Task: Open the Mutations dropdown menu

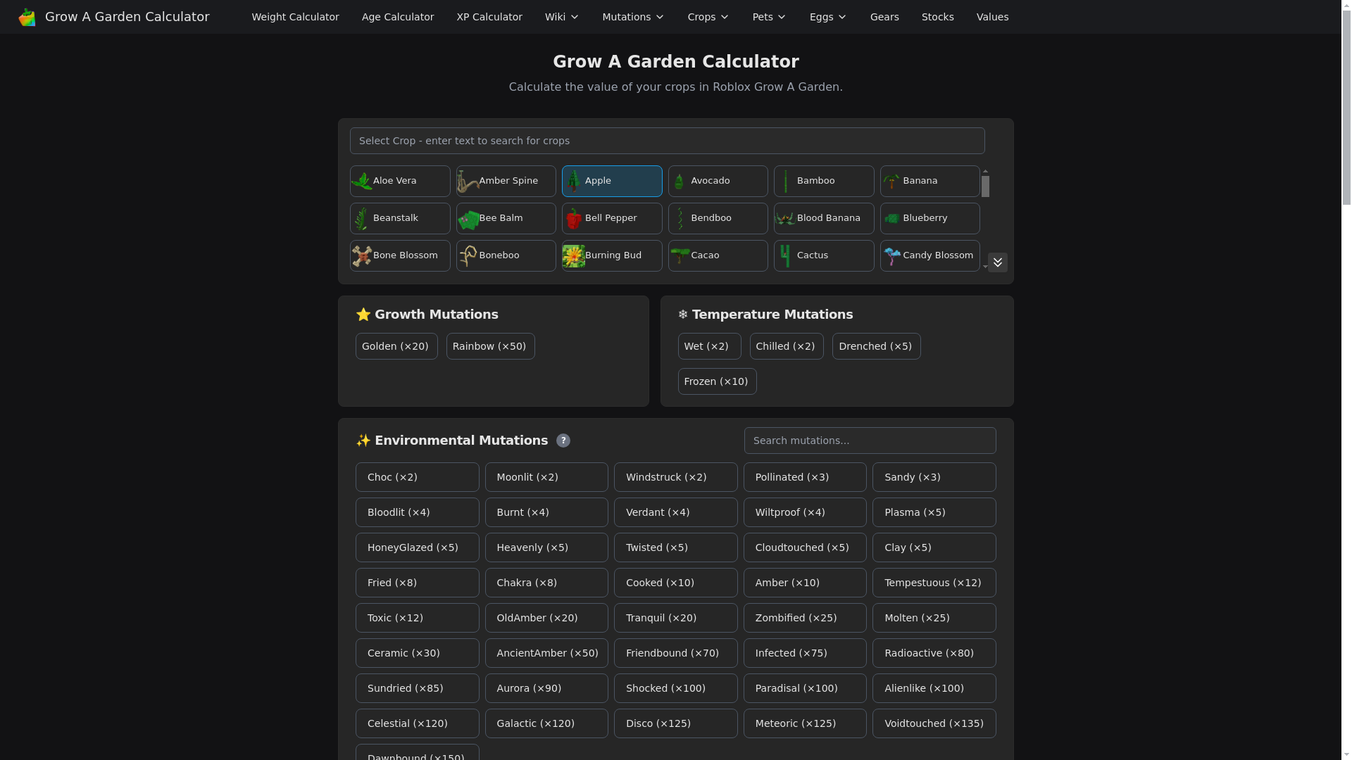Action: (x=633, y=17)
